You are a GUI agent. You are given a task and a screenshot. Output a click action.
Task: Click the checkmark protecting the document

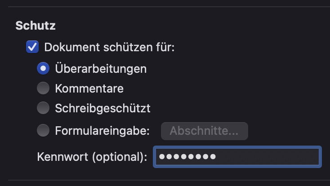(x=32, y=47)
